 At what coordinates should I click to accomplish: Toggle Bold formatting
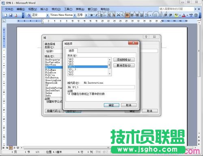click(91, 15)
